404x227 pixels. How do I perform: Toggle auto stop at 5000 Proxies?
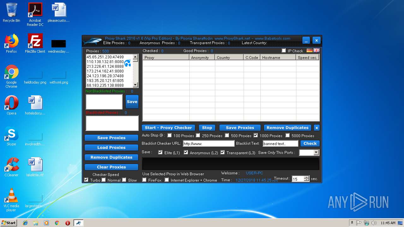(x=288, y=135)
